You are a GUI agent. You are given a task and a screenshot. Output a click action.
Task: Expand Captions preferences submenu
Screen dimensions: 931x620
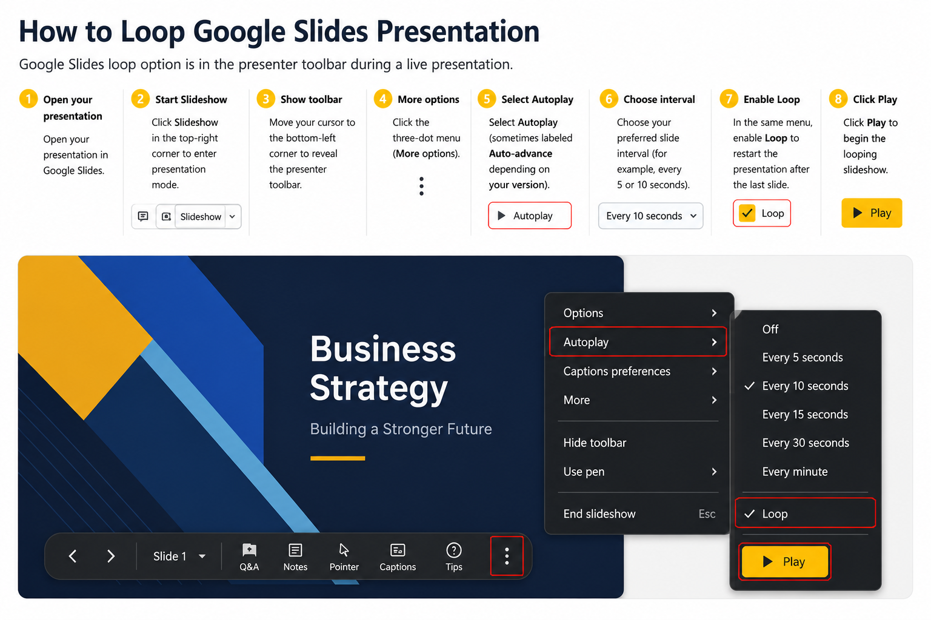pyautogui.click(x=639, y=371)
